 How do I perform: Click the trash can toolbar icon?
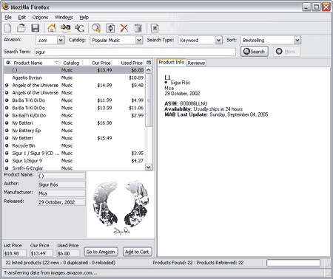[x=138, y=28]
